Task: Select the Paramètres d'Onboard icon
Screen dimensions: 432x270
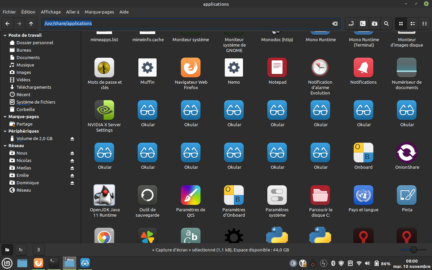Action: point(234,195)
